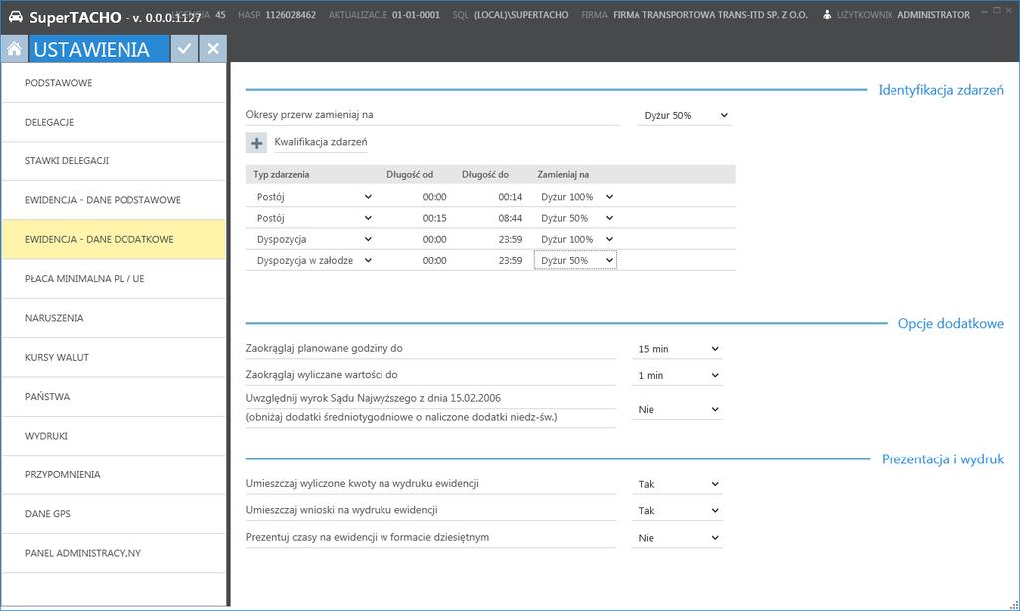Select STAWKI DELEGACJI in sidebar
This screenshot has width=1020, height=611.
point(114,160)
